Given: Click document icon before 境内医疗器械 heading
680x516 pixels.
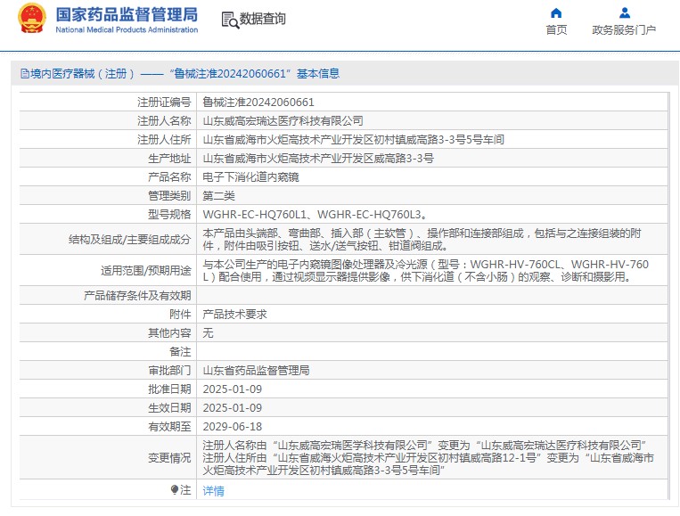Looking at the screenshot, I should pyautogui.click(x=25, y=74).
